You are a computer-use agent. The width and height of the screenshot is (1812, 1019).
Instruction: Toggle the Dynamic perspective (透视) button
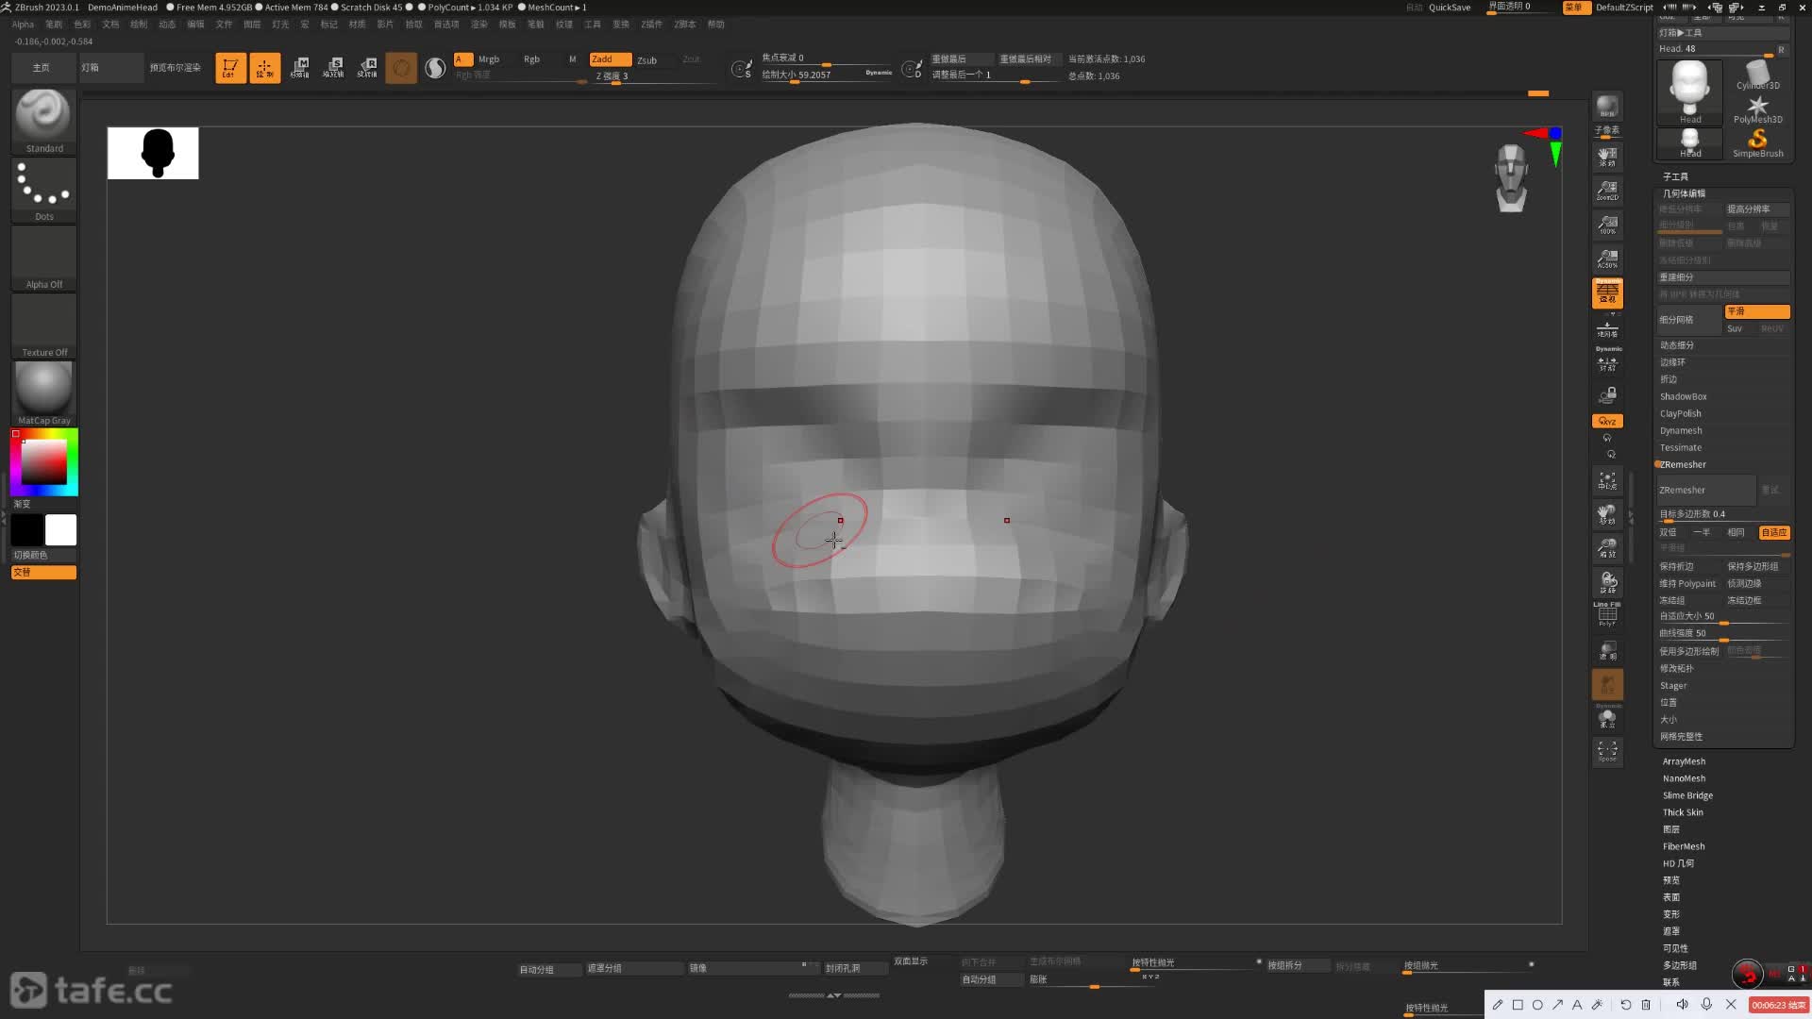(x=1607, y=292)
